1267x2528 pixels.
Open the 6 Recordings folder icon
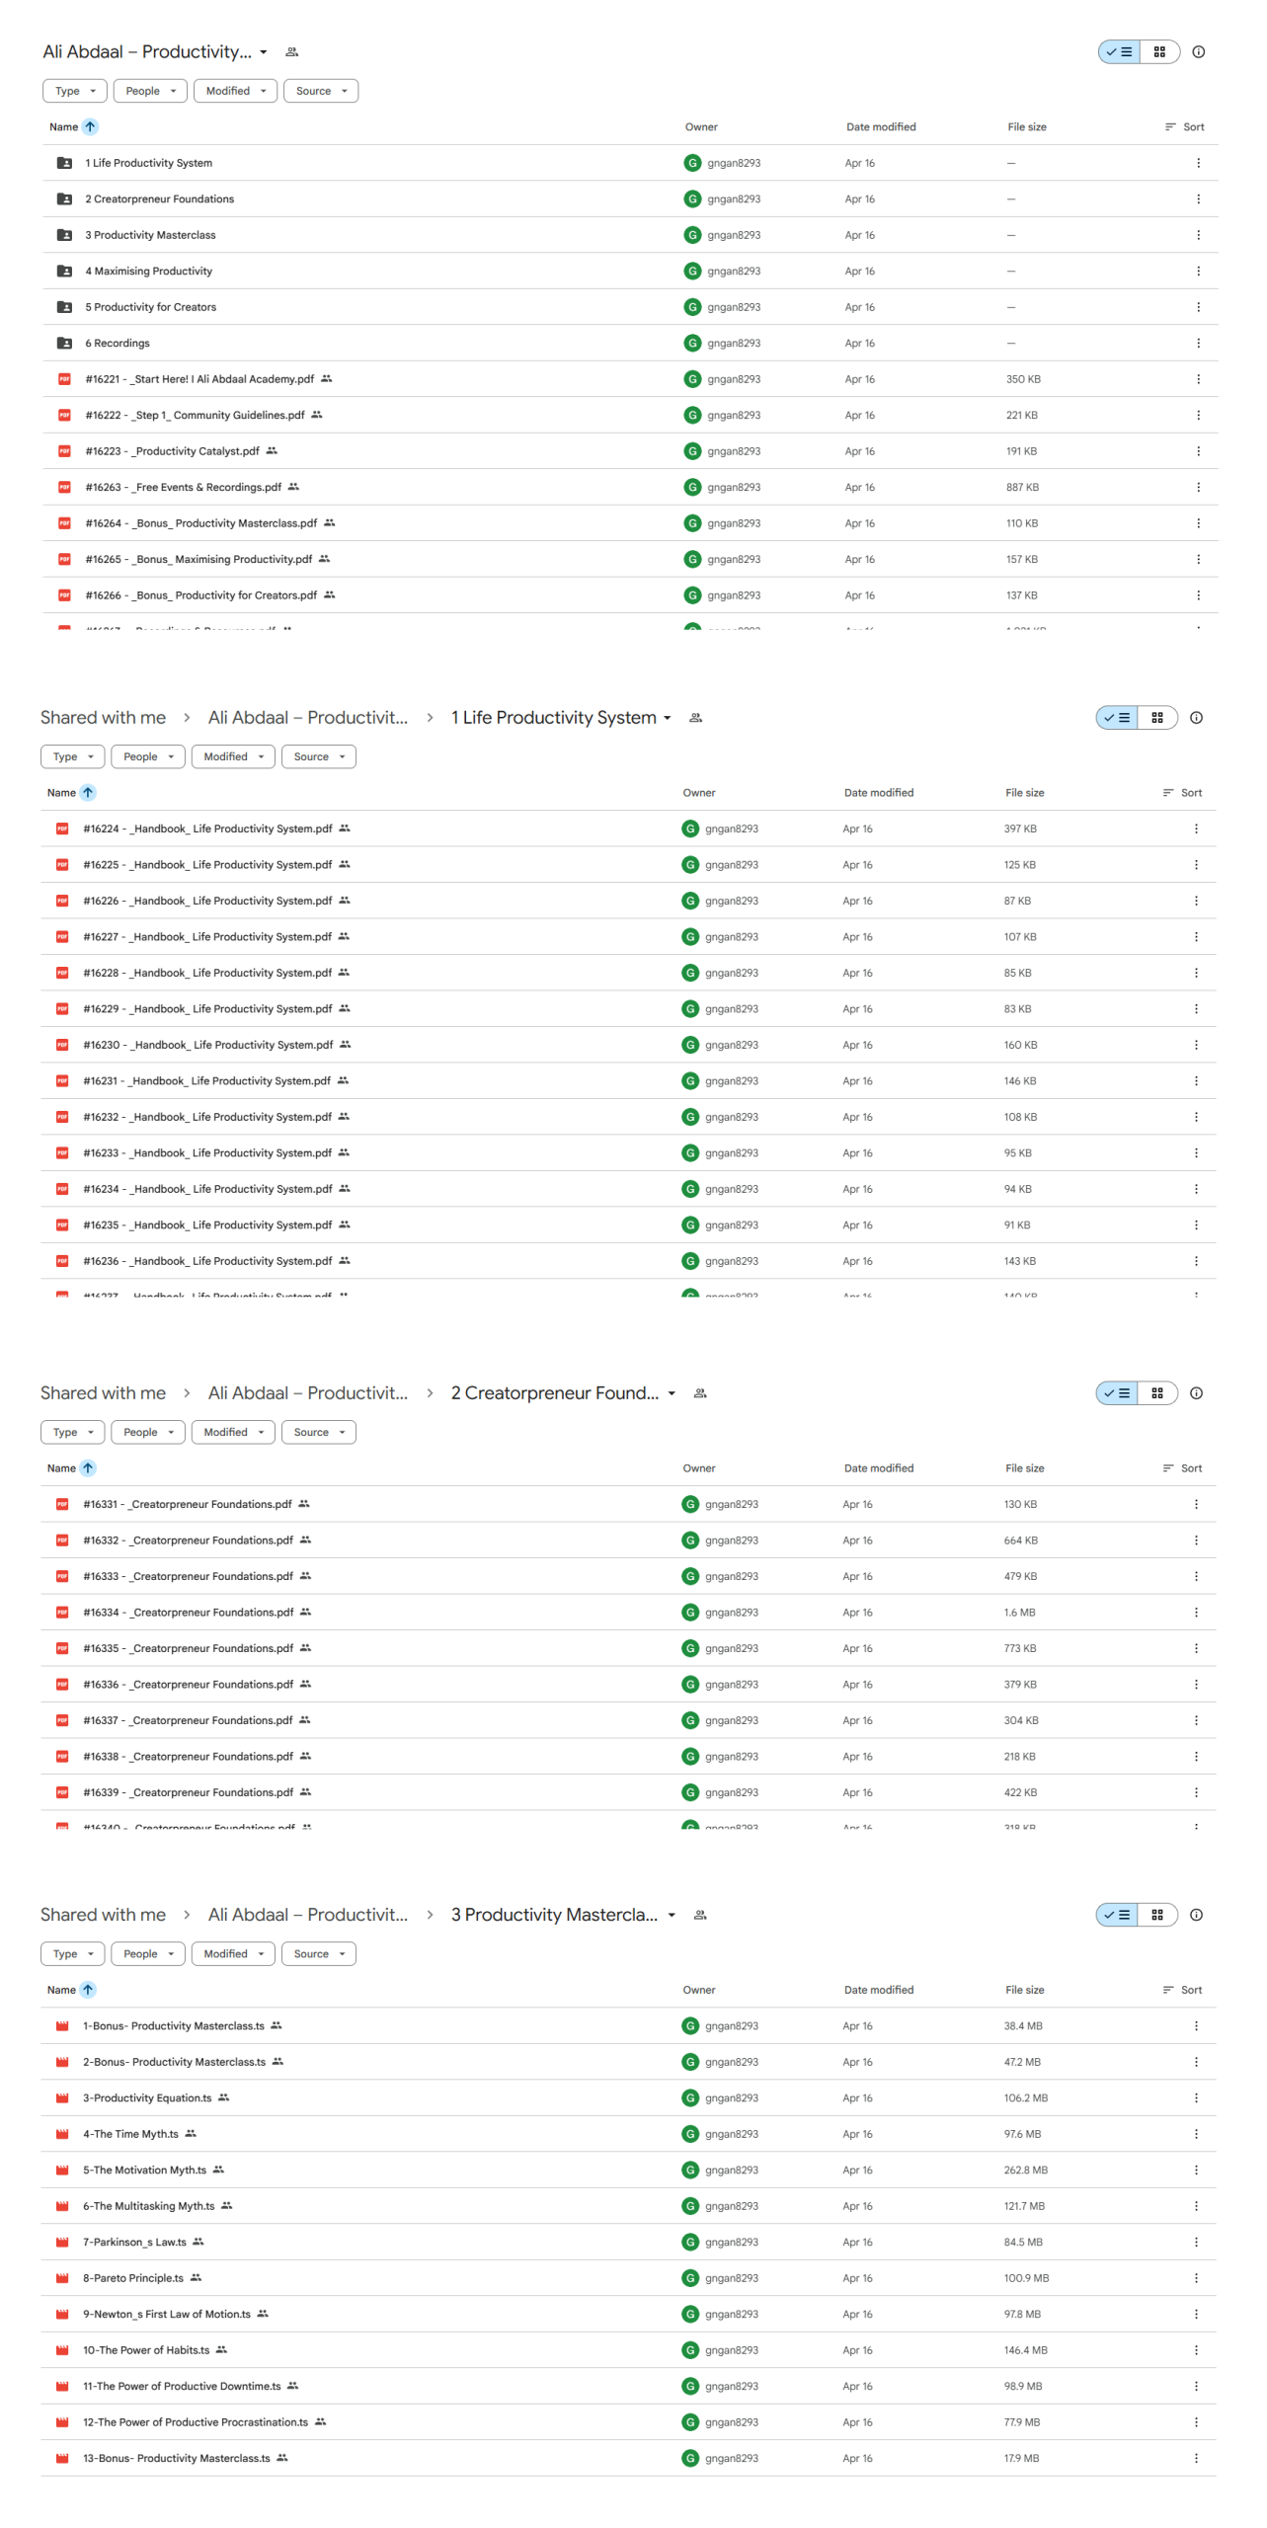click(x=64, y=343)
